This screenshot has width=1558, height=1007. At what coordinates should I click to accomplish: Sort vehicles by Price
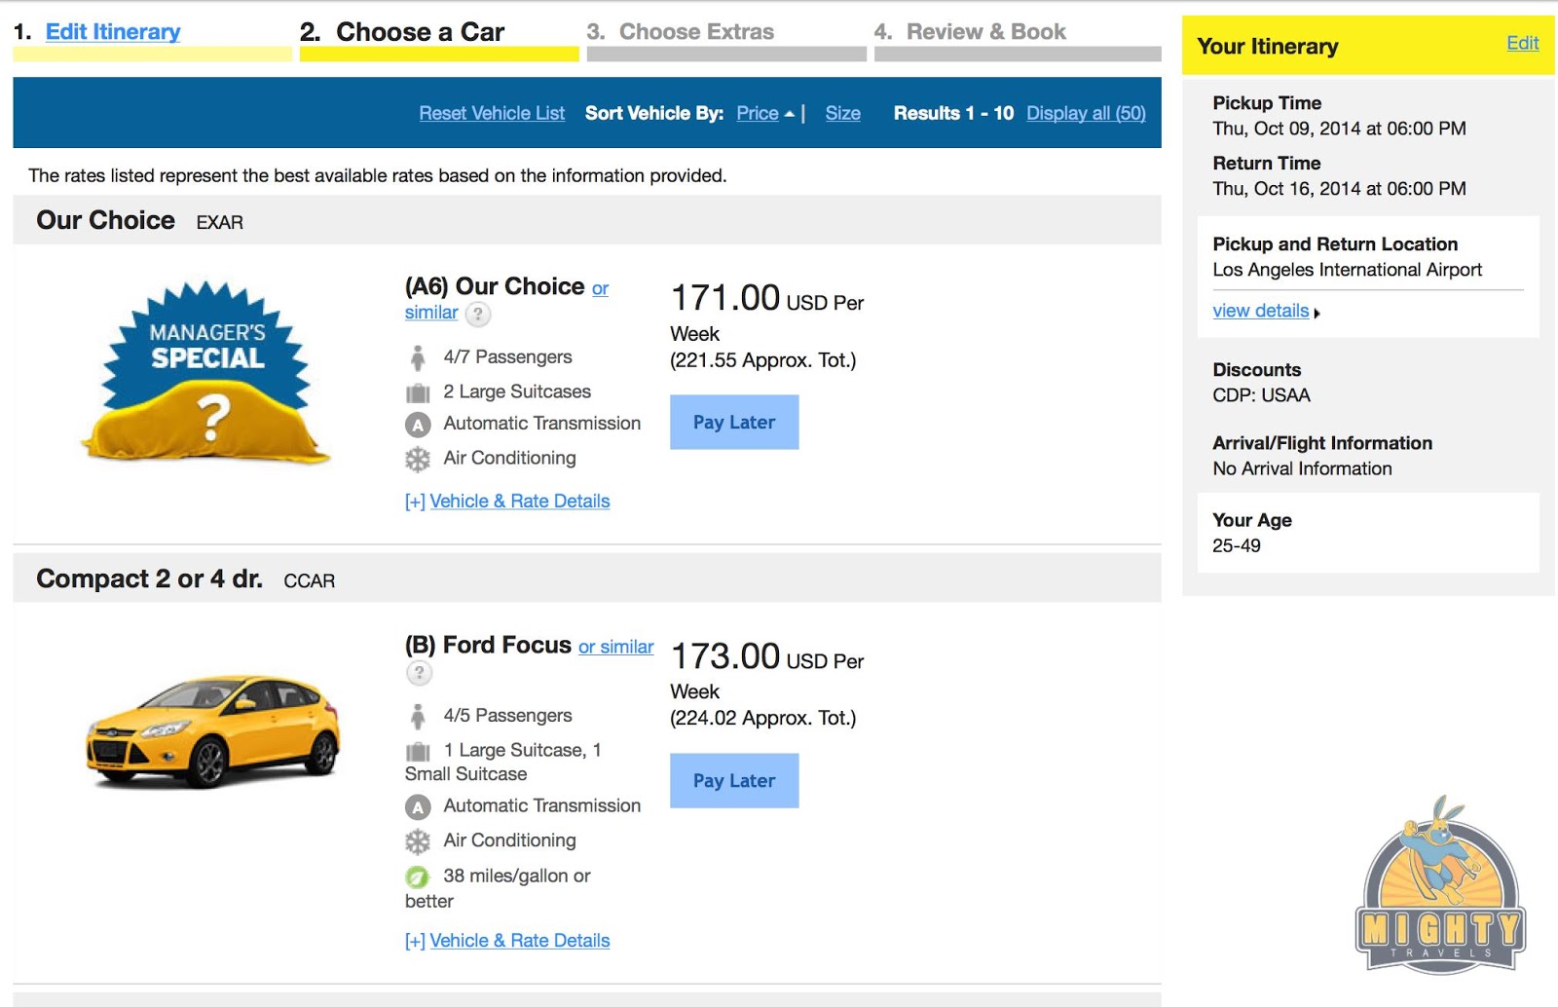point(758,113)
